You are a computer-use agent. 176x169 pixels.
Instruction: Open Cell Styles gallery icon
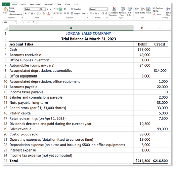[130, 9]
